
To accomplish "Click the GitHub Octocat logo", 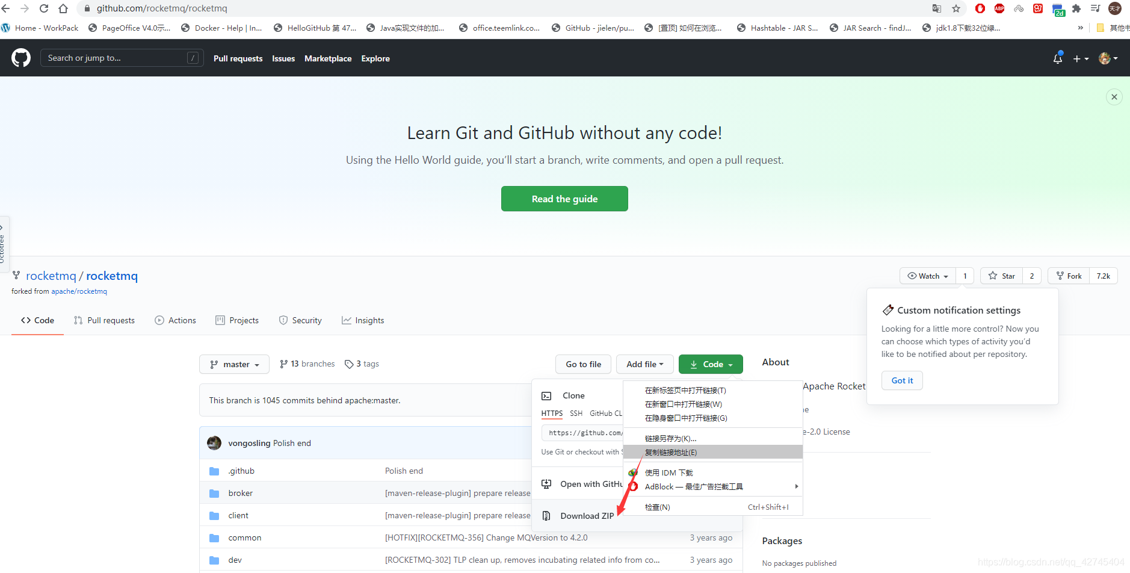I will point(21,58).
